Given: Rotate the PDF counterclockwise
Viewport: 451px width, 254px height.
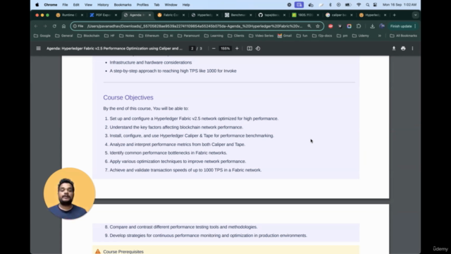Looking at the screenshot, I should pos(258,49).
